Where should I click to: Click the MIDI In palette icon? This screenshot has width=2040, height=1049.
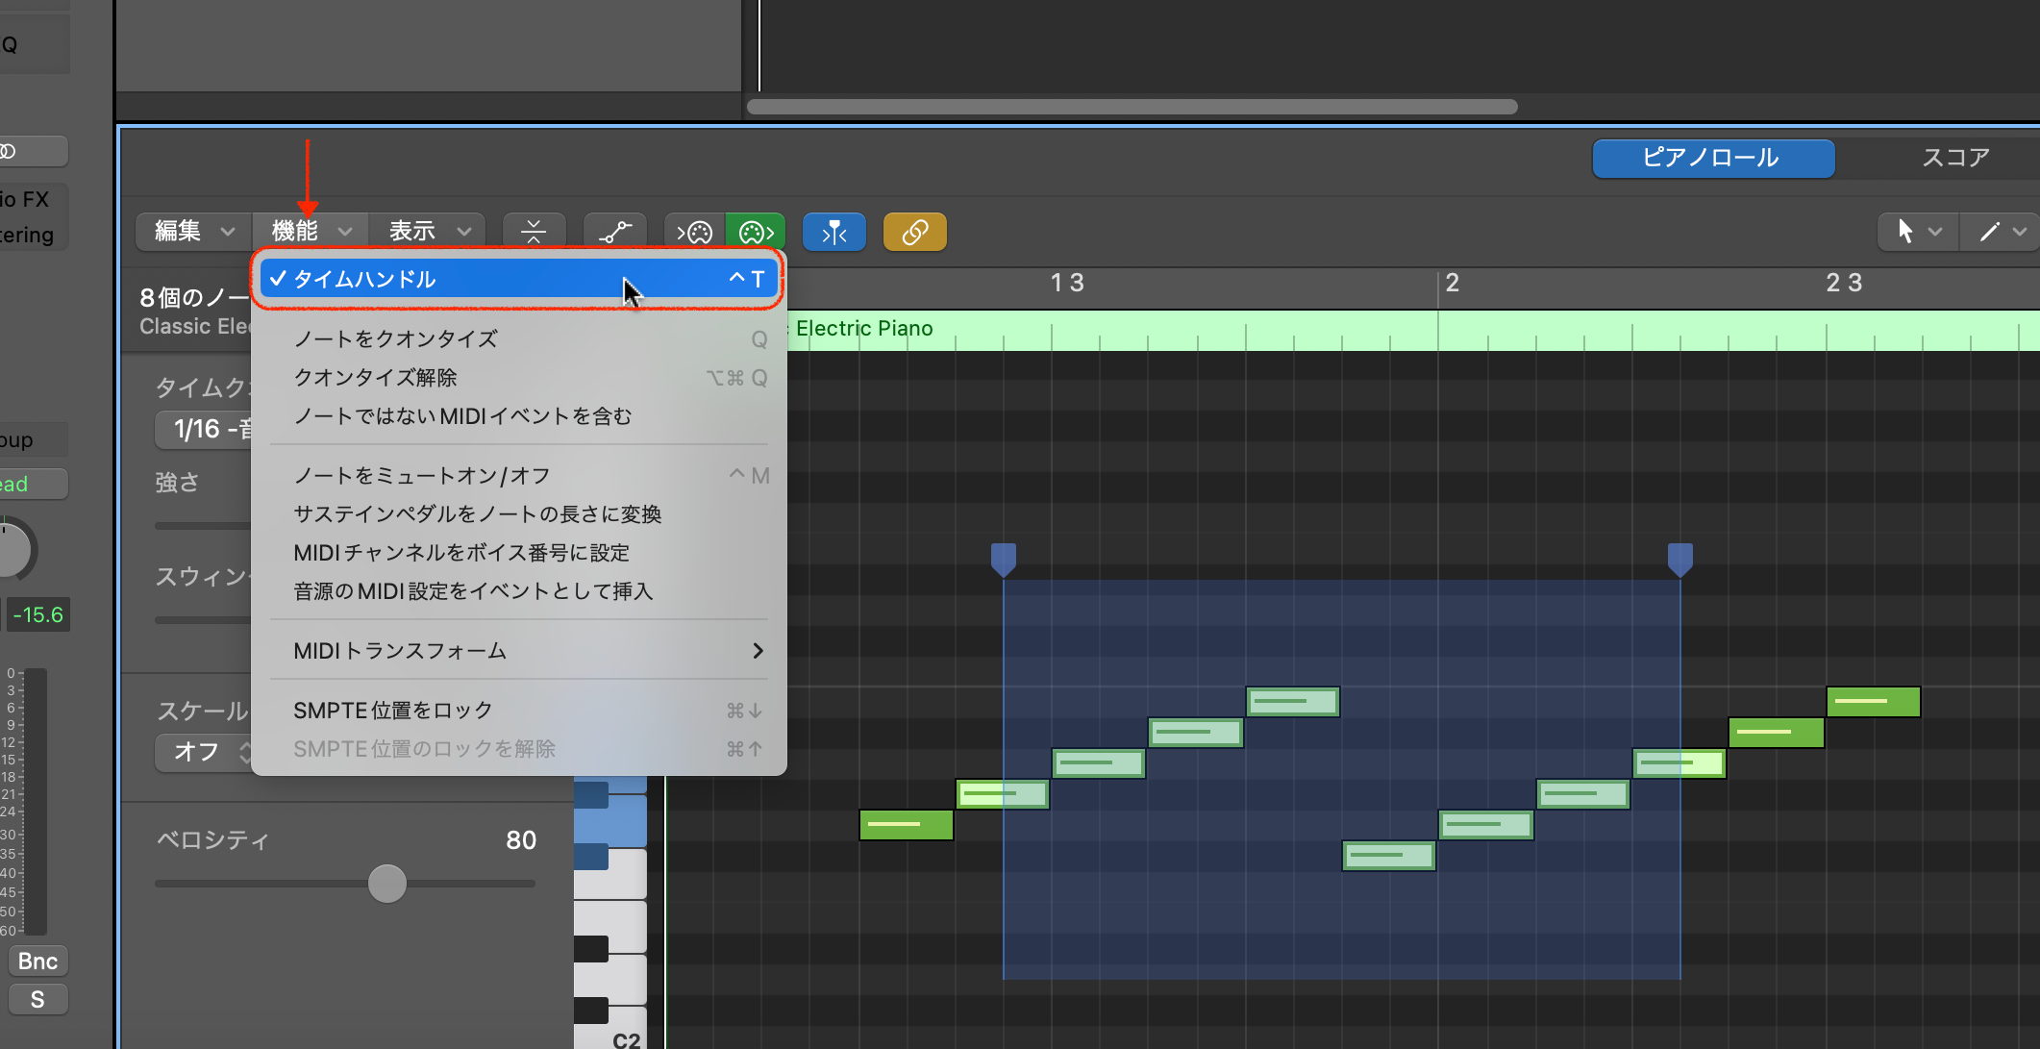695,232
